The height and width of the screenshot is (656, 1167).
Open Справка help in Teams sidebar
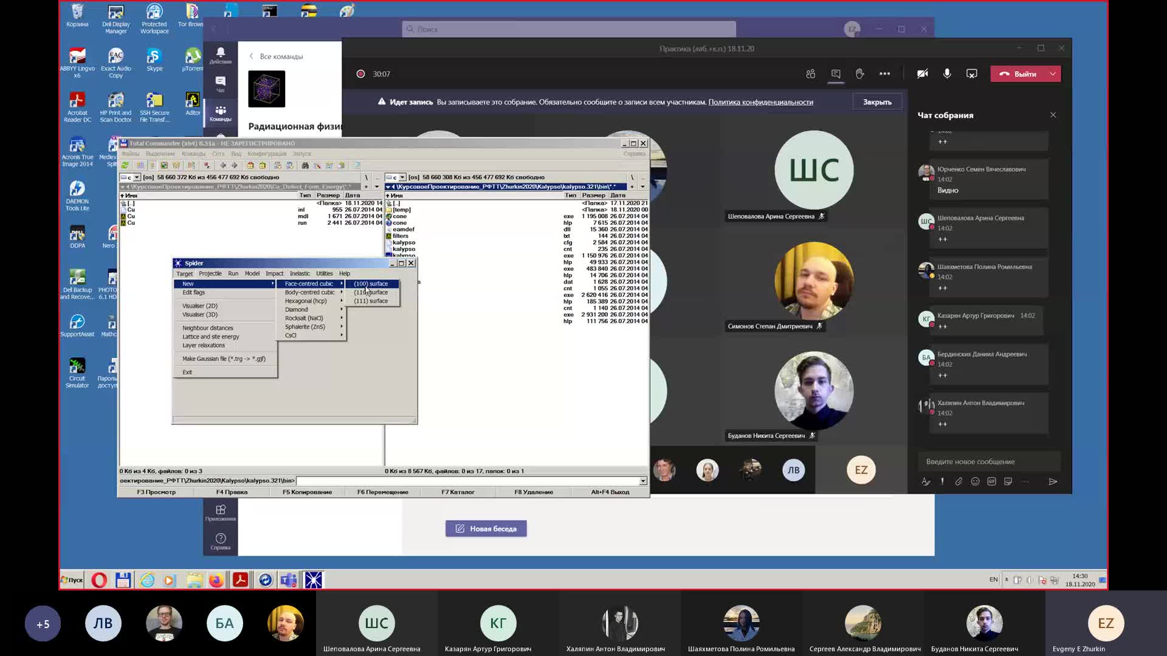(221, 541)
